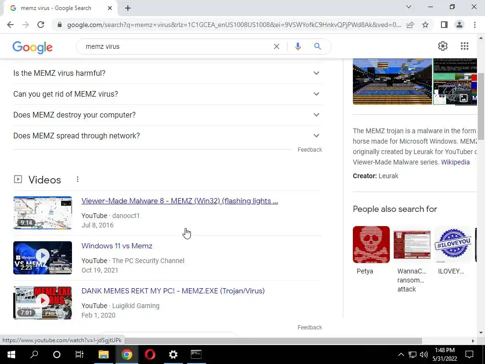Open the large MEMZ tunnel-effect image

pos(392,82)
